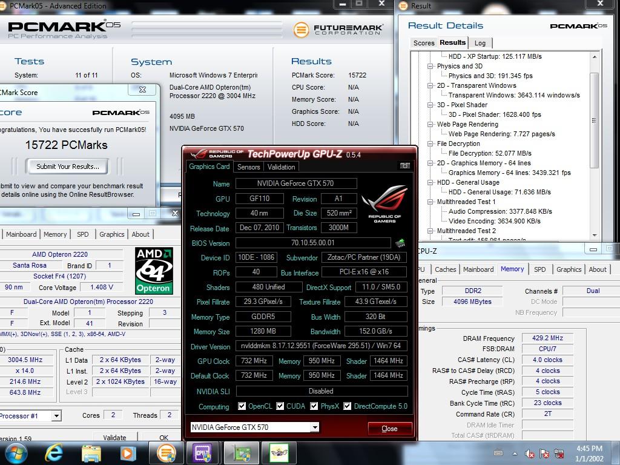Screen dimensions: 620x465
Task: Select Web Page Rendering 7.727 pages/s row
Action: click(501, 134)
